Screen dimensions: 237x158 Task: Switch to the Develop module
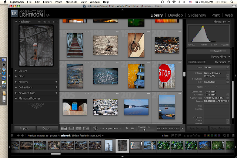point(176,15)
